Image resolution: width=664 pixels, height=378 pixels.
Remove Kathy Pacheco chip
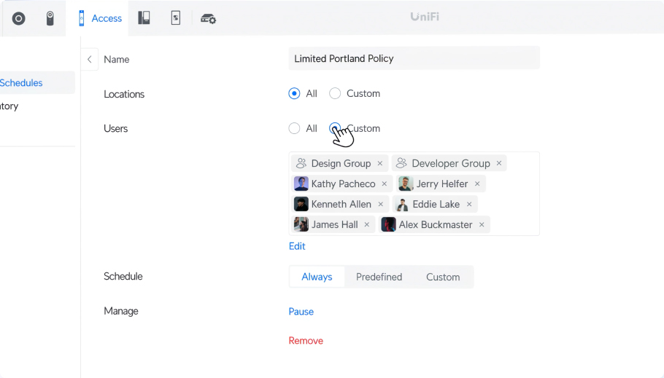(384, 184)
